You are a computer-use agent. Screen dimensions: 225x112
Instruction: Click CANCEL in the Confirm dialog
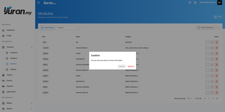[122, 67]
